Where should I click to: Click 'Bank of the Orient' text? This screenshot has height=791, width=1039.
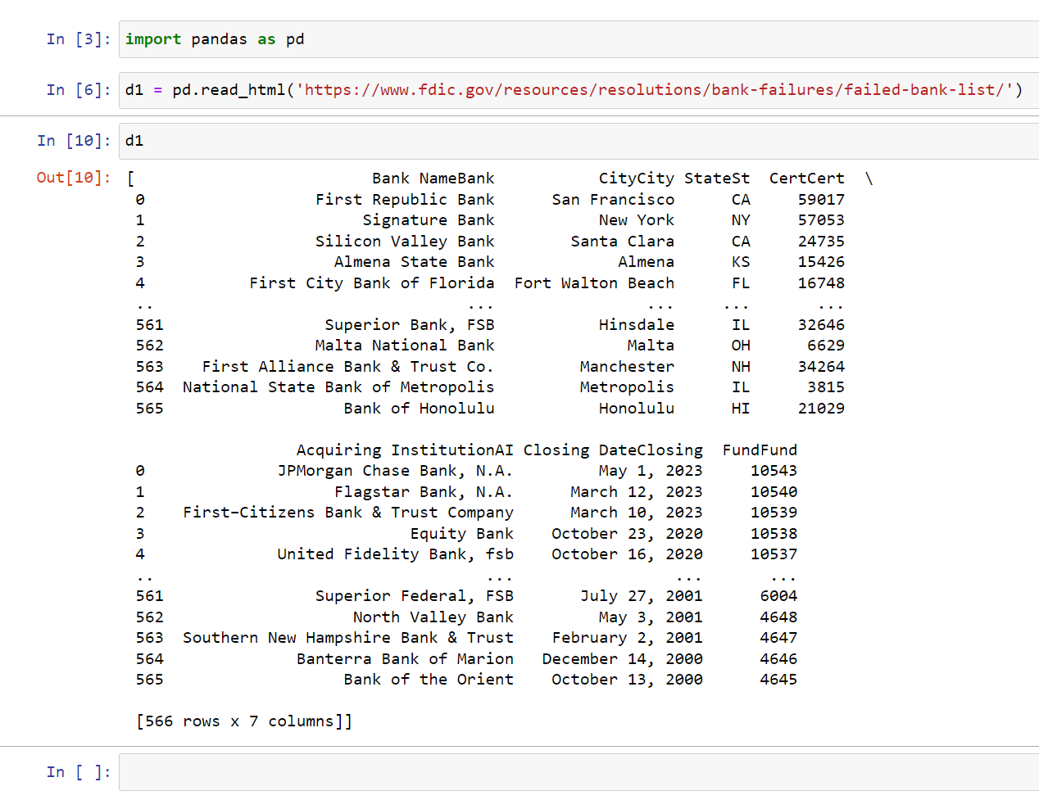429,680
